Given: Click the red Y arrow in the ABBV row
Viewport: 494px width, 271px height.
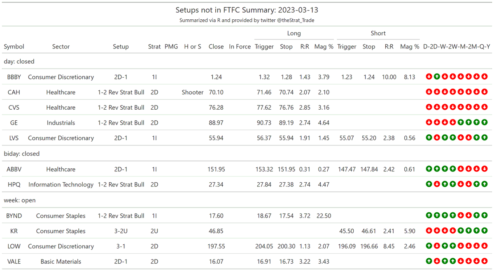Looking at the screenshot, I should [x=485, y=169].
